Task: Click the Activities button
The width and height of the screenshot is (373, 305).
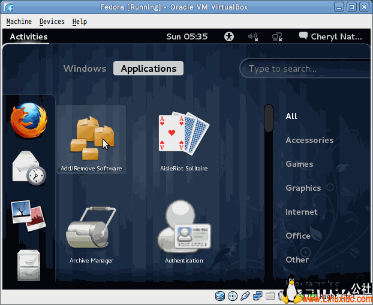Action: tap(28, 36)
